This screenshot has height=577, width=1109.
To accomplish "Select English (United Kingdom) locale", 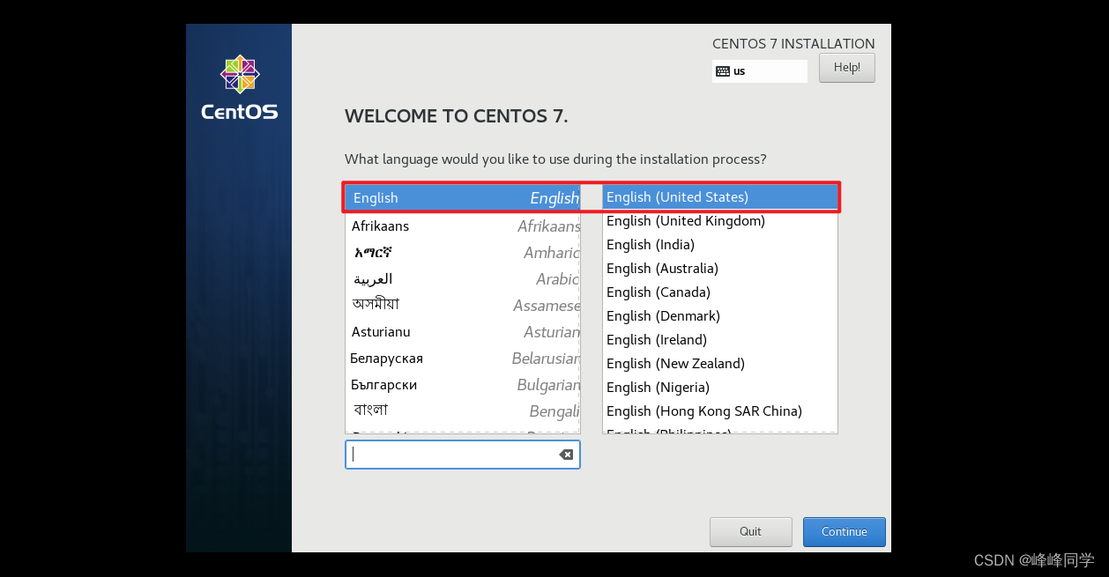I will (719, 221).
